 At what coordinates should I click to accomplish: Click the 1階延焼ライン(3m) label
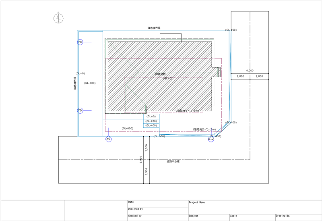point(204,129)
